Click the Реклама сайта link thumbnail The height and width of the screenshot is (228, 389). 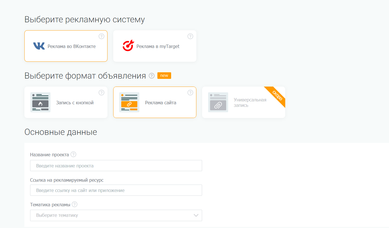pos(129,102)
